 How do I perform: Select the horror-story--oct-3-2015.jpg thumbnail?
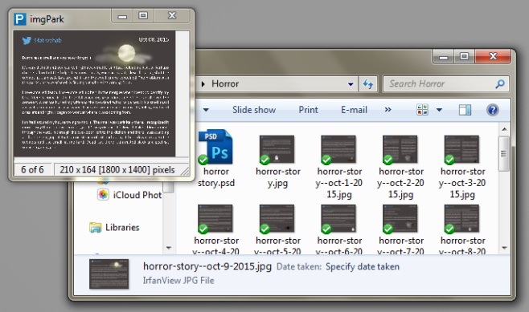(x=461, y=150)
